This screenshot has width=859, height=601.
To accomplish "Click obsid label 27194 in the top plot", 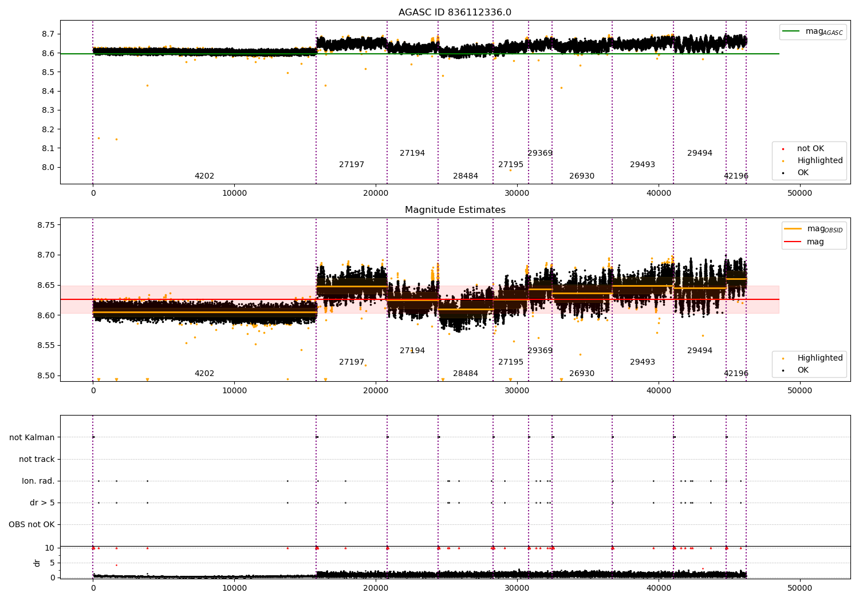I will (412, 153).
